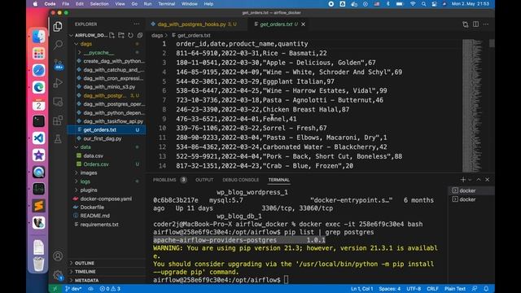The width and height of the screenshot is (521, 293).
Task: Expand the images folder
Action: (77, 173)
